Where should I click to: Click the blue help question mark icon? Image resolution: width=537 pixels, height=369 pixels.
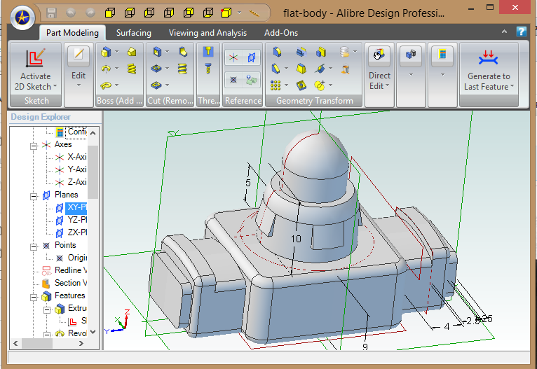pos(522,32)
